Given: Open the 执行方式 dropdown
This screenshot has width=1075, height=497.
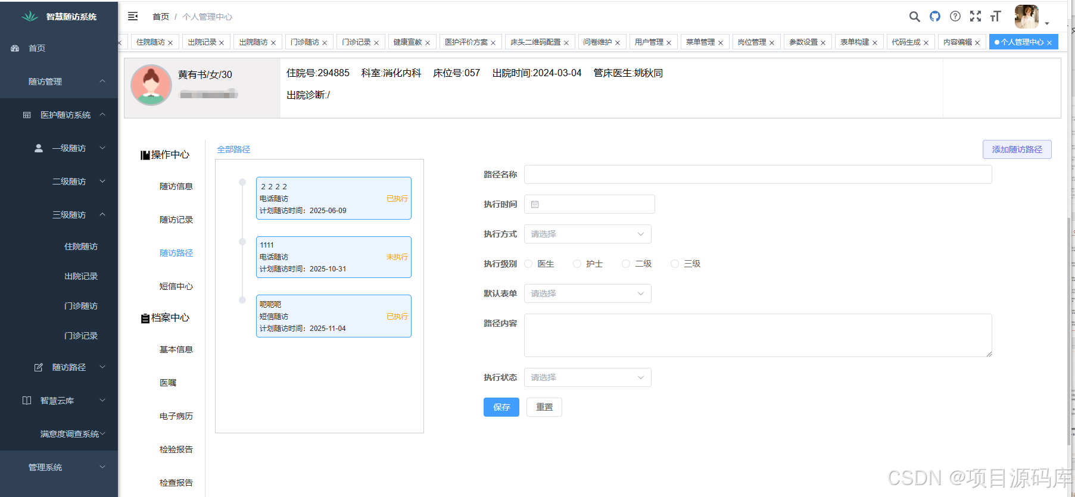Looking at the screenshot, I should coord(588,234).
